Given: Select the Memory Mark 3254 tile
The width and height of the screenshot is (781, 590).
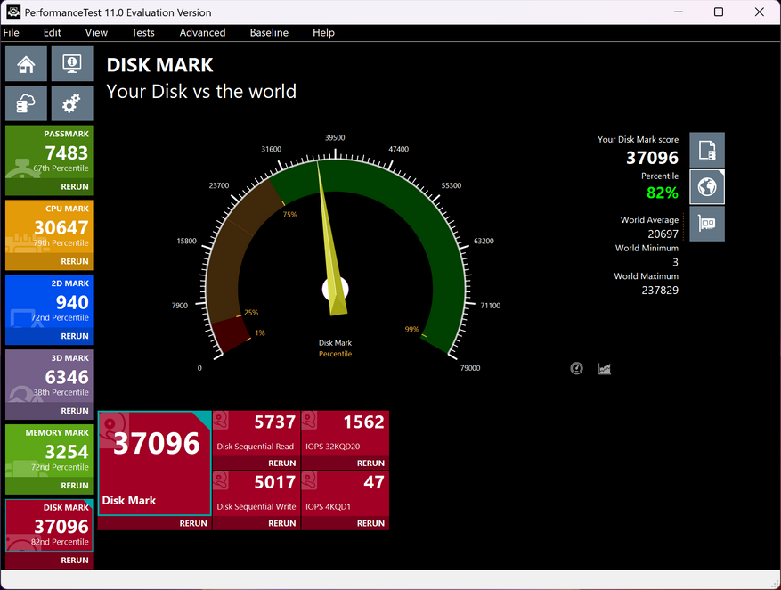Looking at the screenshot, I should 49,452.
